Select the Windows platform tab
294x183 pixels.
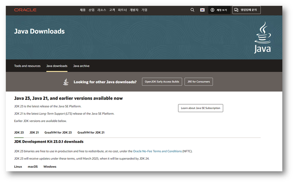tap(50, 167)
